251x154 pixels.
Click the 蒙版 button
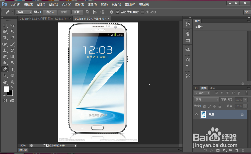64,12
